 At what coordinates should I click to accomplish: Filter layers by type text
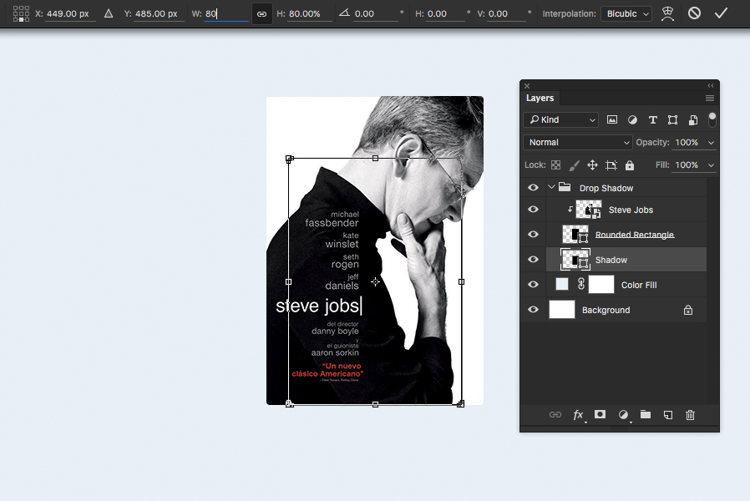pyautogui.click(x=652, y=119)
